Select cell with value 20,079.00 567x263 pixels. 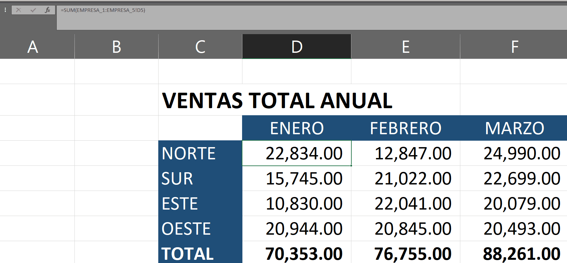click(x=514, y=203)
